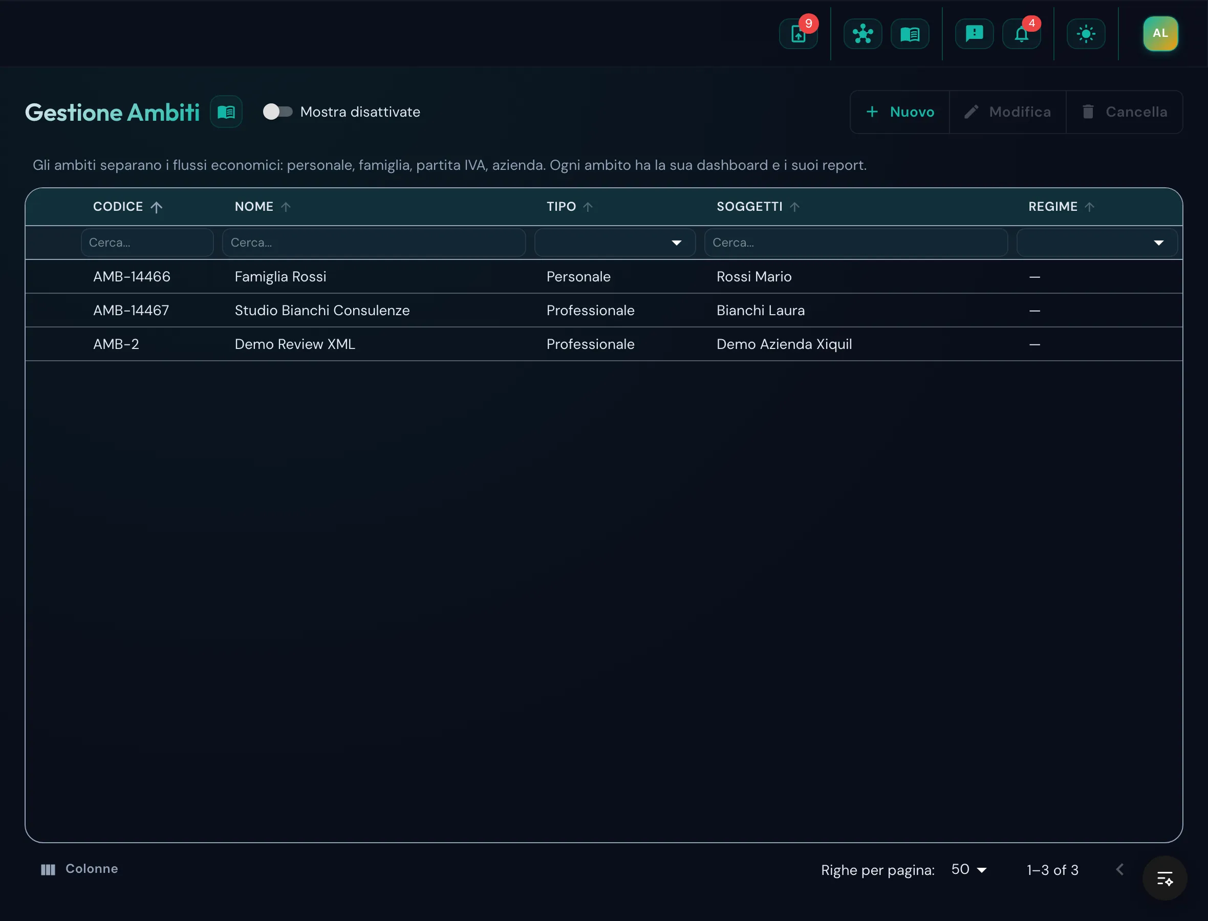The width and height of the screenshot is (1208, 921).
Task: Click Famiglia Rossi name cell
Action: 280,276
